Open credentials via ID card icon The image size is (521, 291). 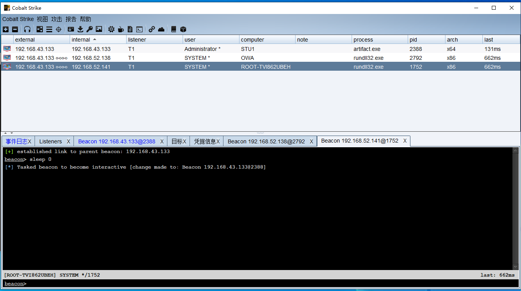pos(71,29)
